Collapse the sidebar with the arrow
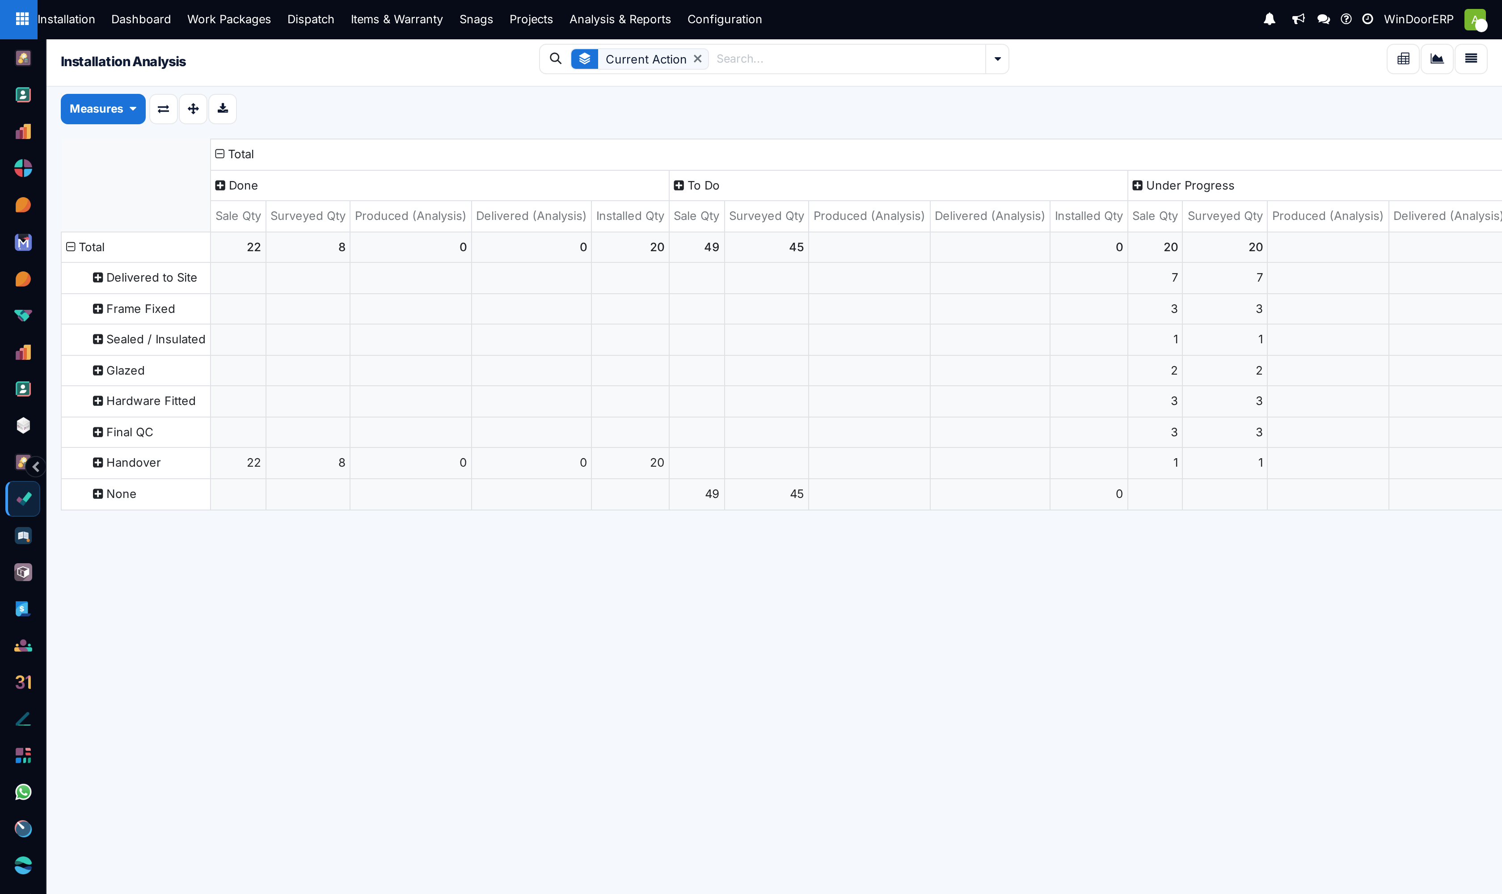Viewport: 1502px width, 894px height. pyautogui.click(x=36, y=466)
